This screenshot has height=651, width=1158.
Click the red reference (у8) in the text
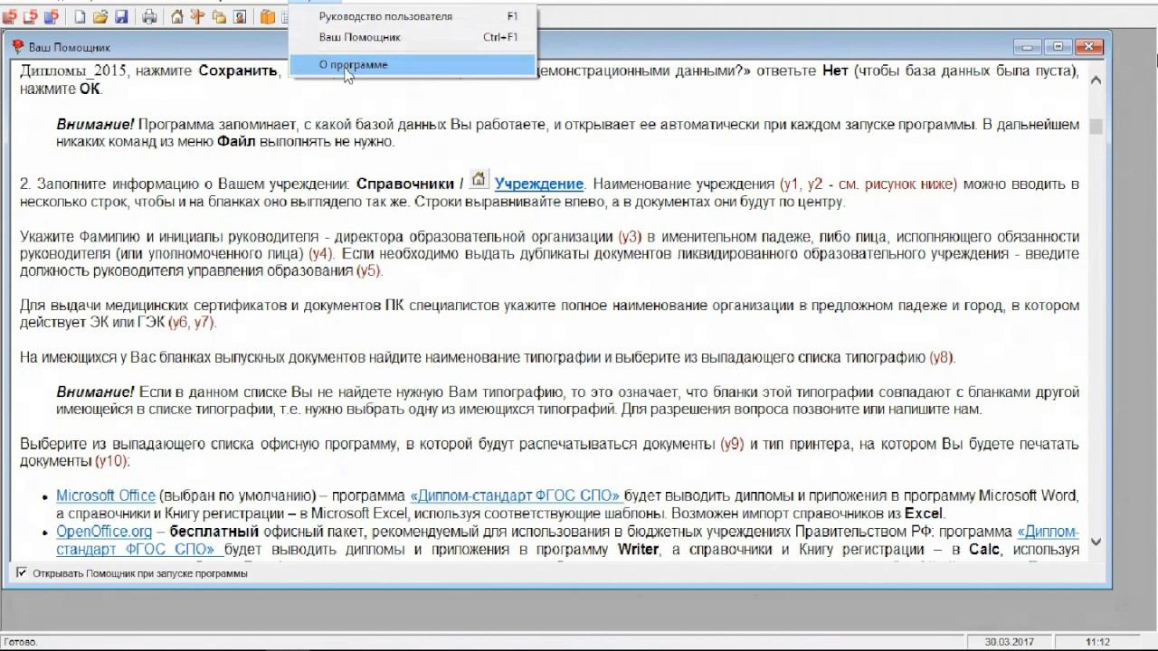click(x=942, y=357)
